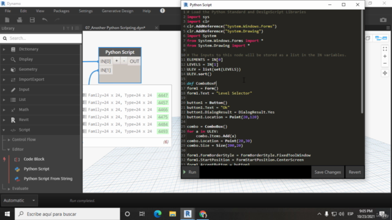Redo the action in the Dynamo toolbar

tap(57, 20)
